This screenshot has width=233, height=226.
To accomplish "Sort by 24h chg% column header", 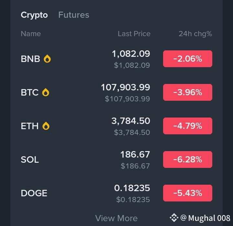I will pyautogui.click(x=195, y=34).
